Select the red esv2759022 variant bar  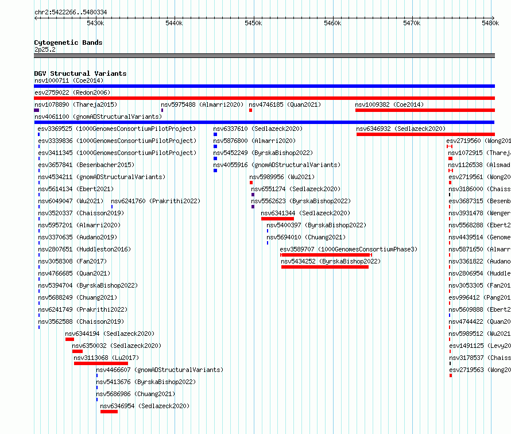click(264, 98)
